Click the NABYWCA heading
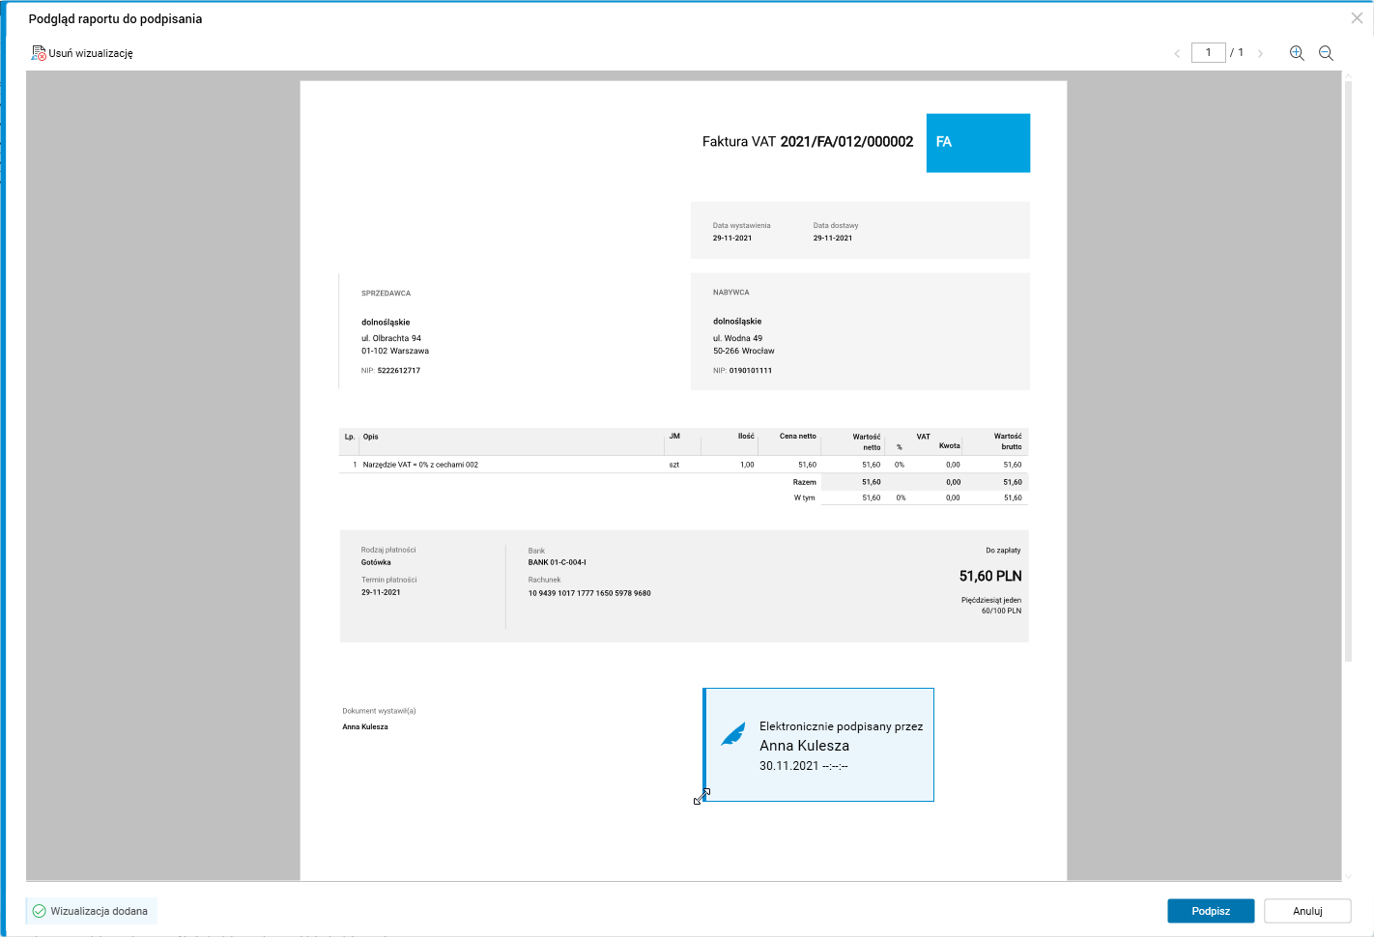Screen dimensions: 1374x937 (731, 293)
